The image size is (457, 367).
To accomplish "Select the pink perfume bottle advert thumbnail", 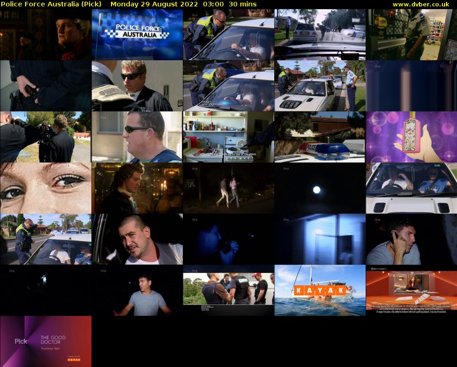I will click(411, 137).
